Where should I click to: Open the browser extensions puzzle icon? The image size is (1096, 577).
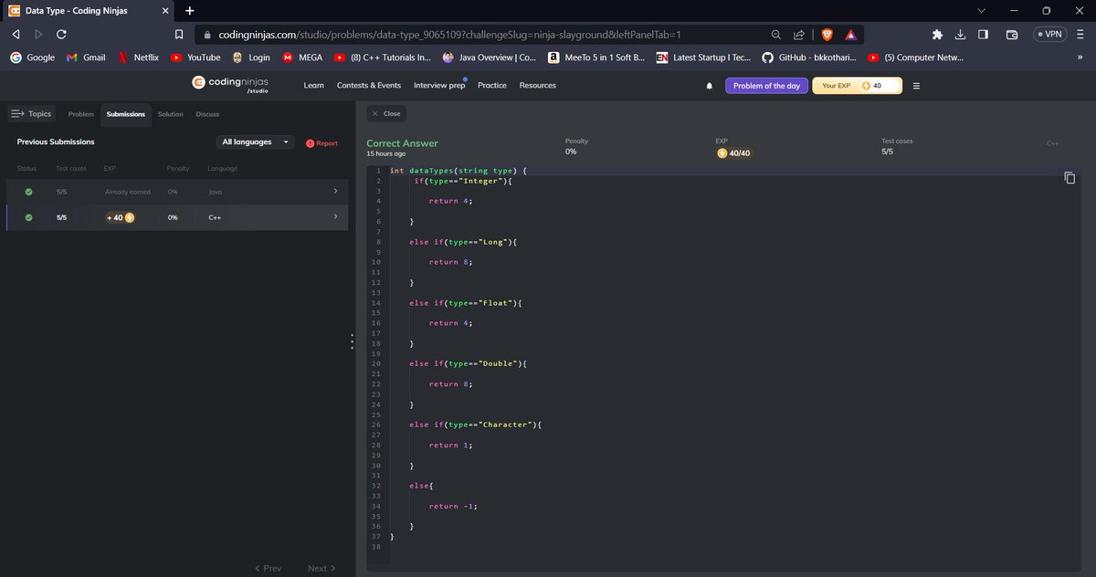[x=937, y=35]
